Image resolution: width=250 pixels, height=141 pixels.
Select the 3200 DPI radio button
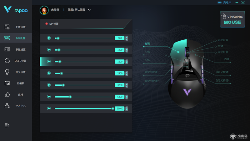pos(49,85)
